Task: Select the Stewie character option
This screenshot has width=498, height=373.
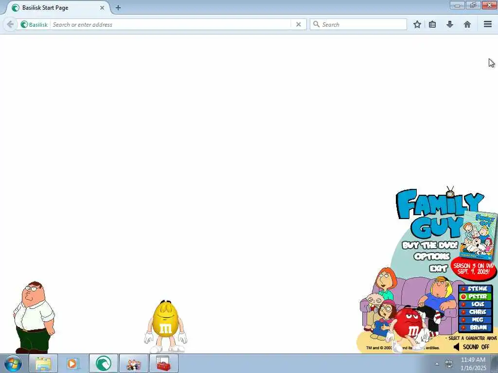Action: [x=476, y=288]
